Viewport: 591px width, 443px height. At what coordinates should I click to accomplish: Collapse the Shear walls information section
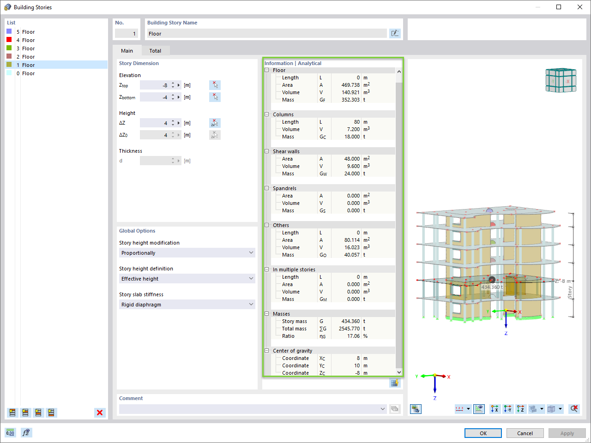(266, 151)
